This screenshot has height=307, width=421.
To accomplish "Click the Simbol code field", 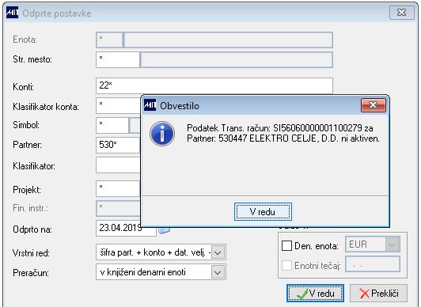I will (112, 125).
